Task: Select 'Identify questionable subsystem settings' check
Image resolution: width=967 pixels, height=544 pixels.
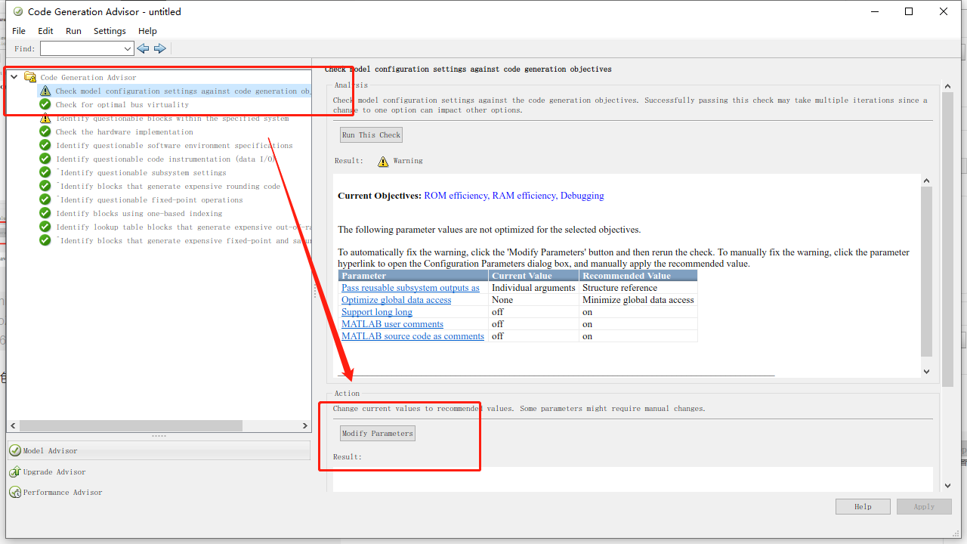Action: (x=141, y=172)
